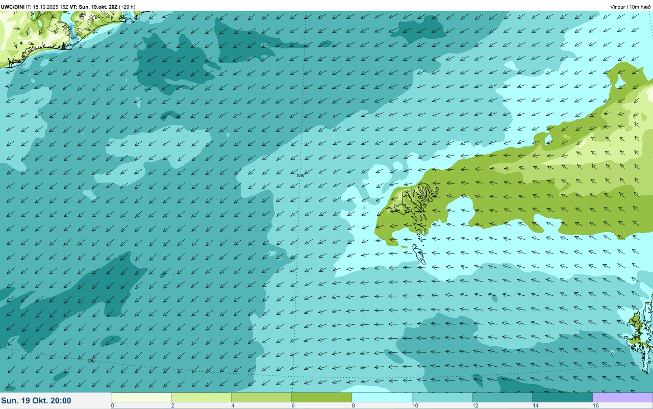Click the 12-14 m/s teal legend swatch
653x409 pixels.
503,397
